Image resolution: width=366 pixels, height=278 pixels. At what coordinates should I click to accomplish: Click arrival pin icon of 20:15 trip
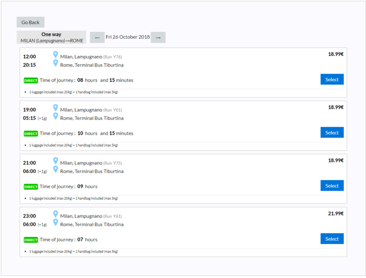pos(55,63)
